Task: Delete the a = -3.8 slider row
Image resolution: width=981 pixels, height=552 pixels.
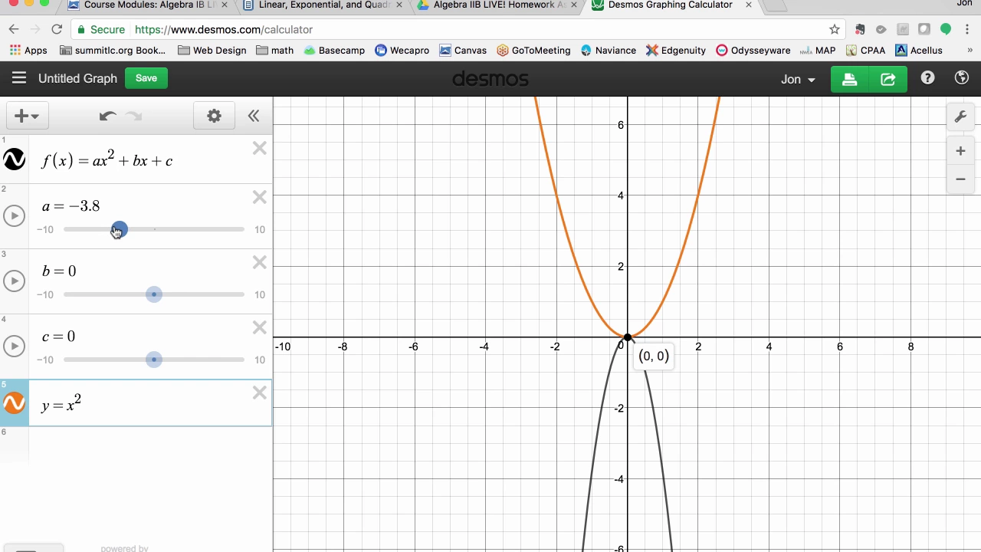Action: 260,198
